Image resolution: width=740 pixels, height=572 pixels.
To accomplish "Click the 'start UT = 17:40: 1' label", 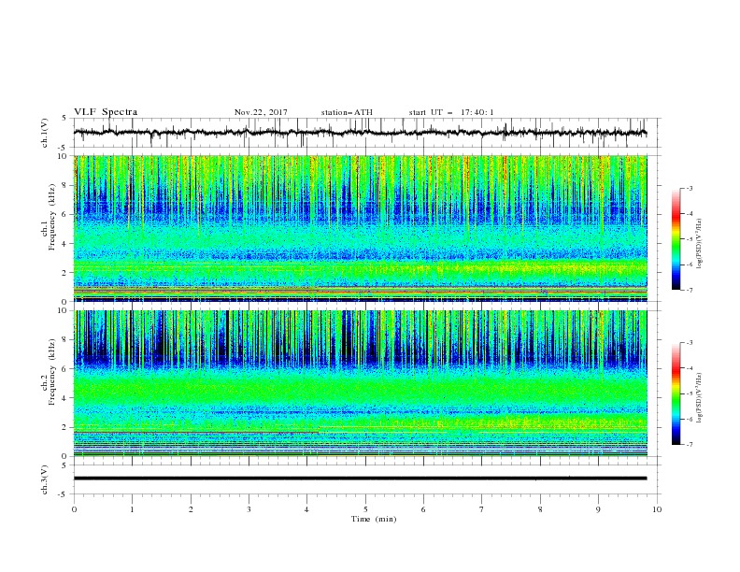I will coord(451,112).
